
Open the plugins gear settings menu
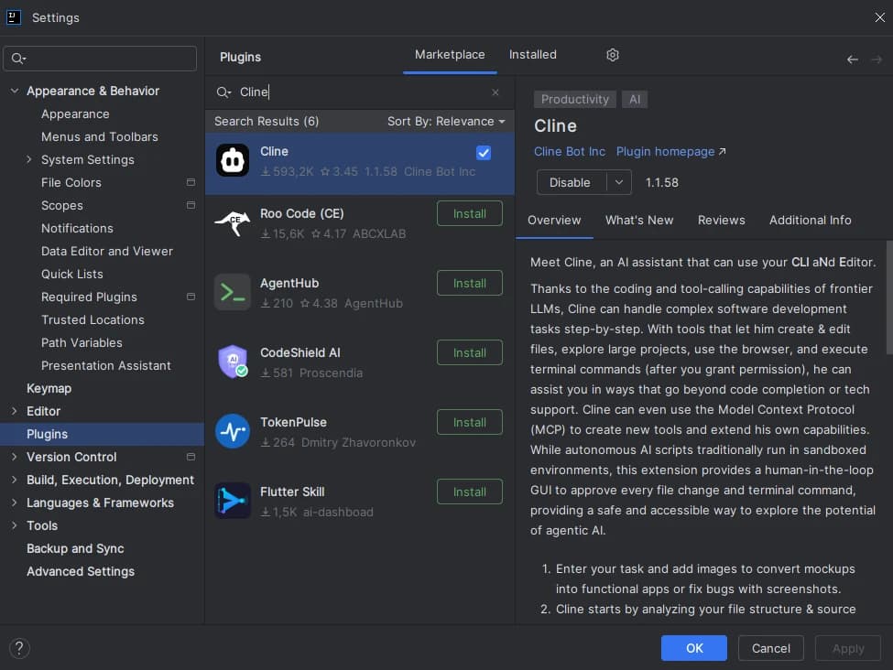click(x=612, y=55)
